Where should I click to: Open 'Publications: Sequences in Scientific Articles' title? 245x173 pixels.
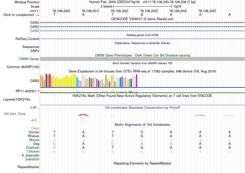pyautogui.click(x=142, y=43)
